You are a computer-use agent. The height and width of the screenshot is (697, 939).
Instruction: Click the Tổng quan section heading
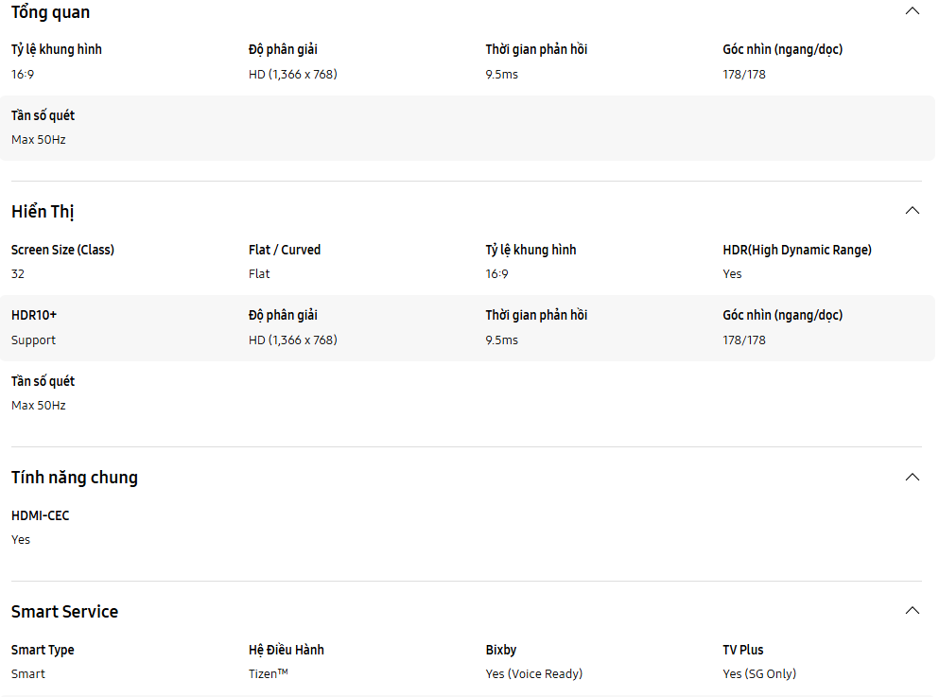tap(51, 12)
